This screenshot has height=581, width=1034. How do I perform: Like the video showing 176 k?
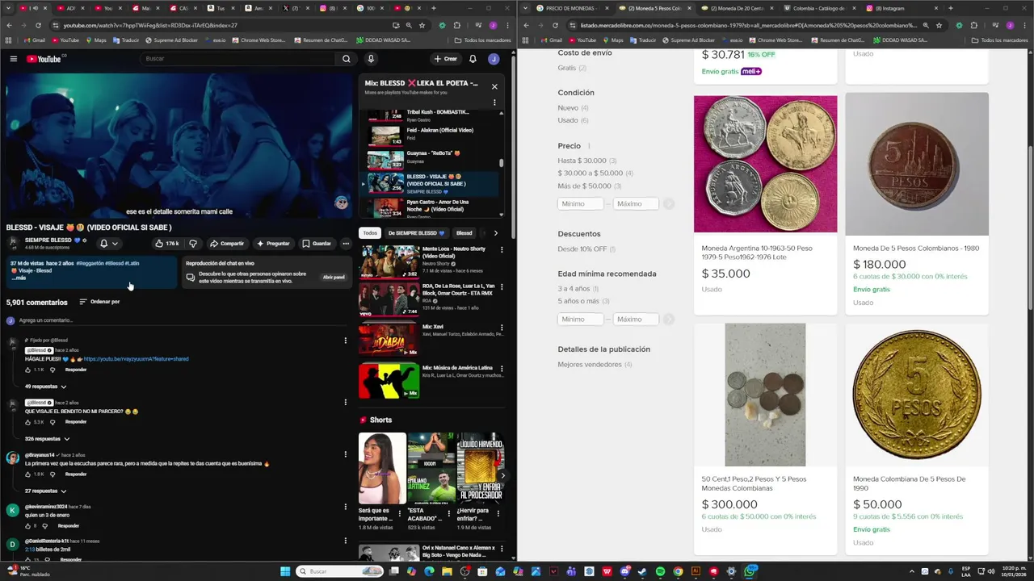coord(166,243)
